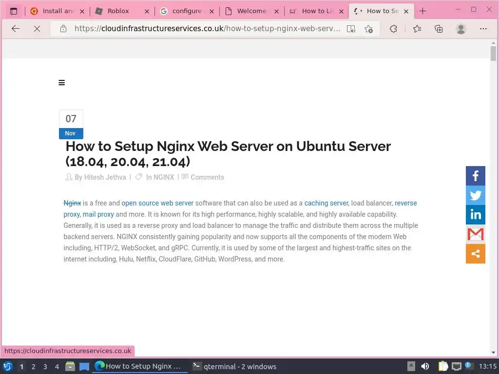Open the NGINX category link
The width and height of the screenshot is (499, 374).
point(164,177)
